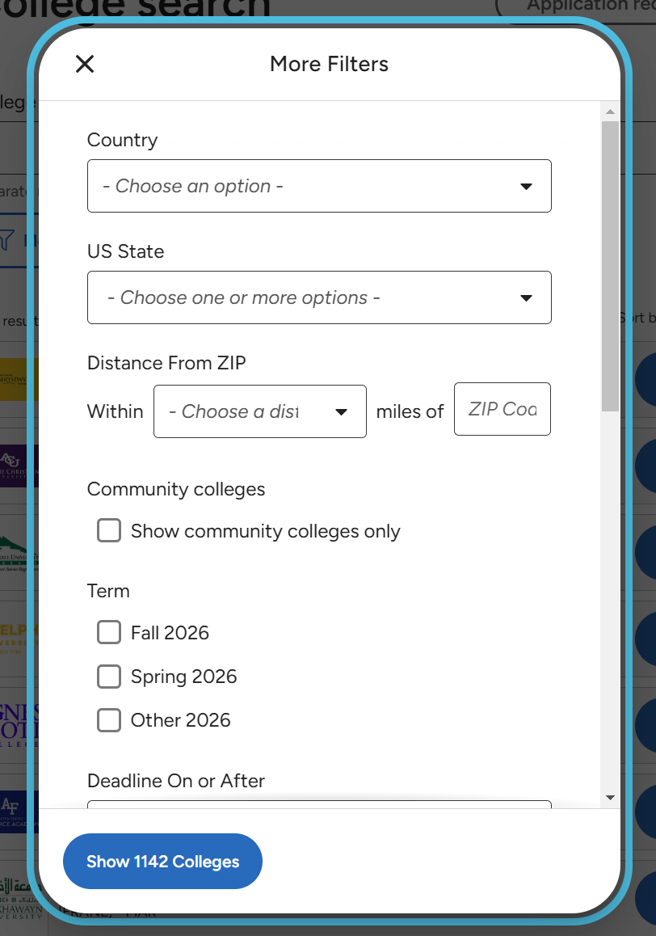Tick the Other 2026 term checkbox
The height and width of the screenshot is (936, 656).
point(109,720)
